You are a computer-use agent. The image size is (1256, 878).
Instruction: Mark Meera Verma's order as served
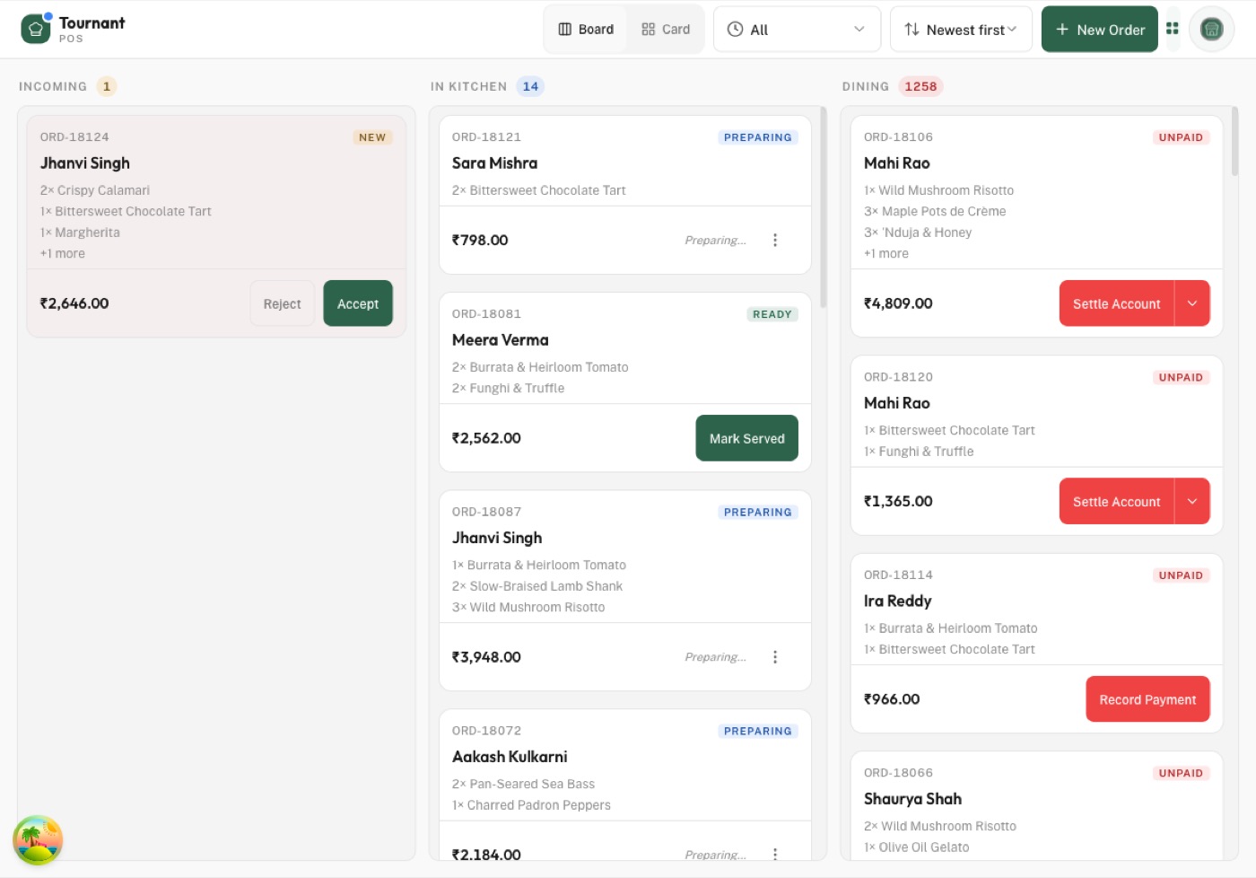(x=746, y=438)
